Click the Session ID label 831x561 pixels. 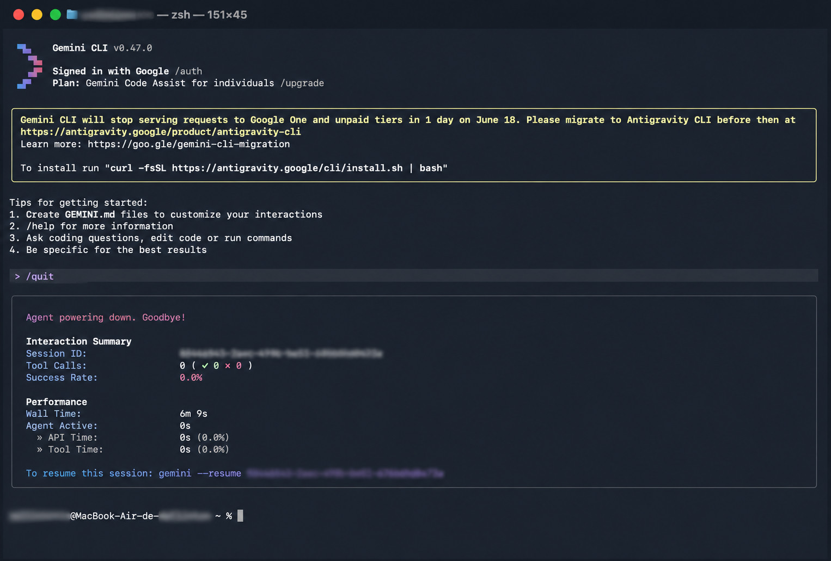coord(56,354)
